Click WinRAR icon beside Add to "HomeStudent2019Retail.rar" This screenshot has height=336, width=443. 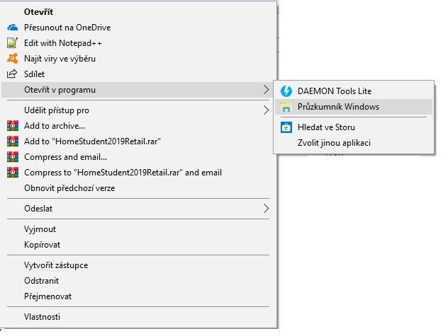click(x=13, y=141)
